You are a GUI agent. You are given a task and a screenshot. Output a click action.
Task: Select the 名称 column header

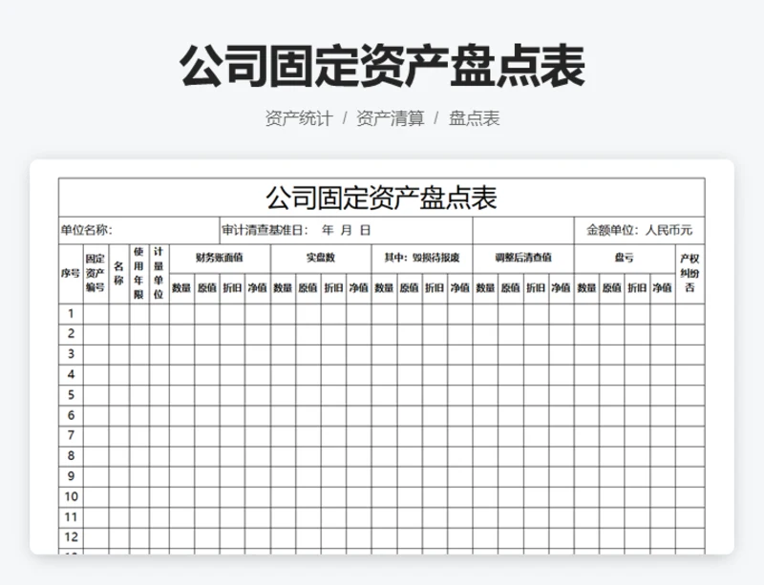(118, 274)
